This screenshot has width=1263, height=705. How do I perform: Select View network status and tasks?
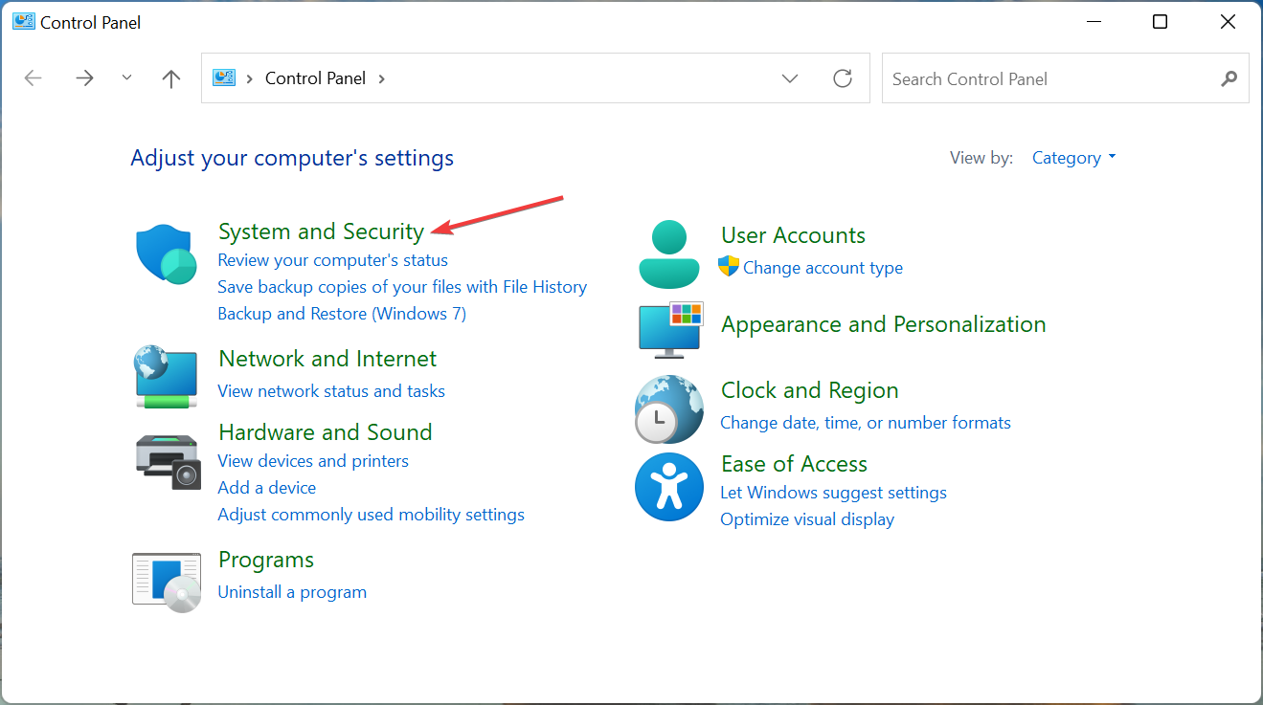[331, 390]
